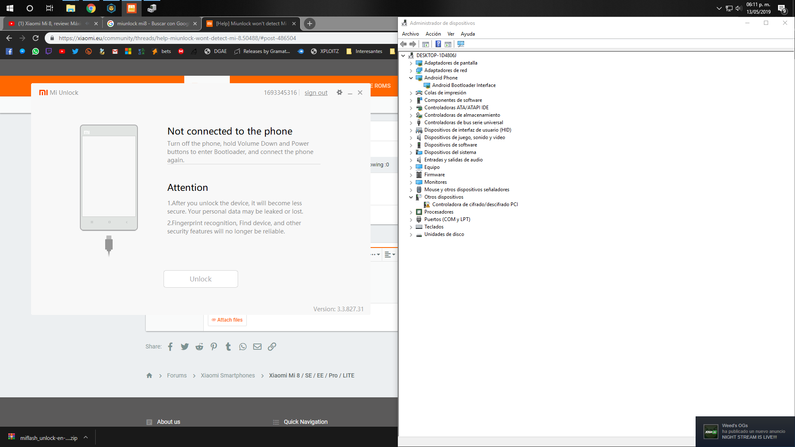Open Xiaomi Mi 8 / SE / EE breadcrumb
The height and width of the screenshot is (447, 795).
click(312, 375)
